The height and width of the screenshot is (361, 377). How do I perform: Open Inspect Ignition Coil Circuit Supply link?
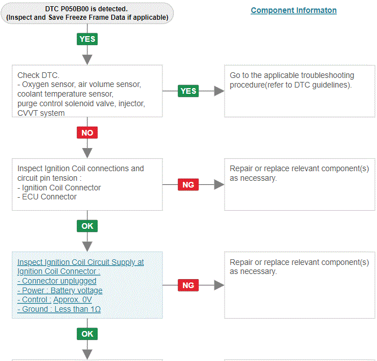pos(81,267)
